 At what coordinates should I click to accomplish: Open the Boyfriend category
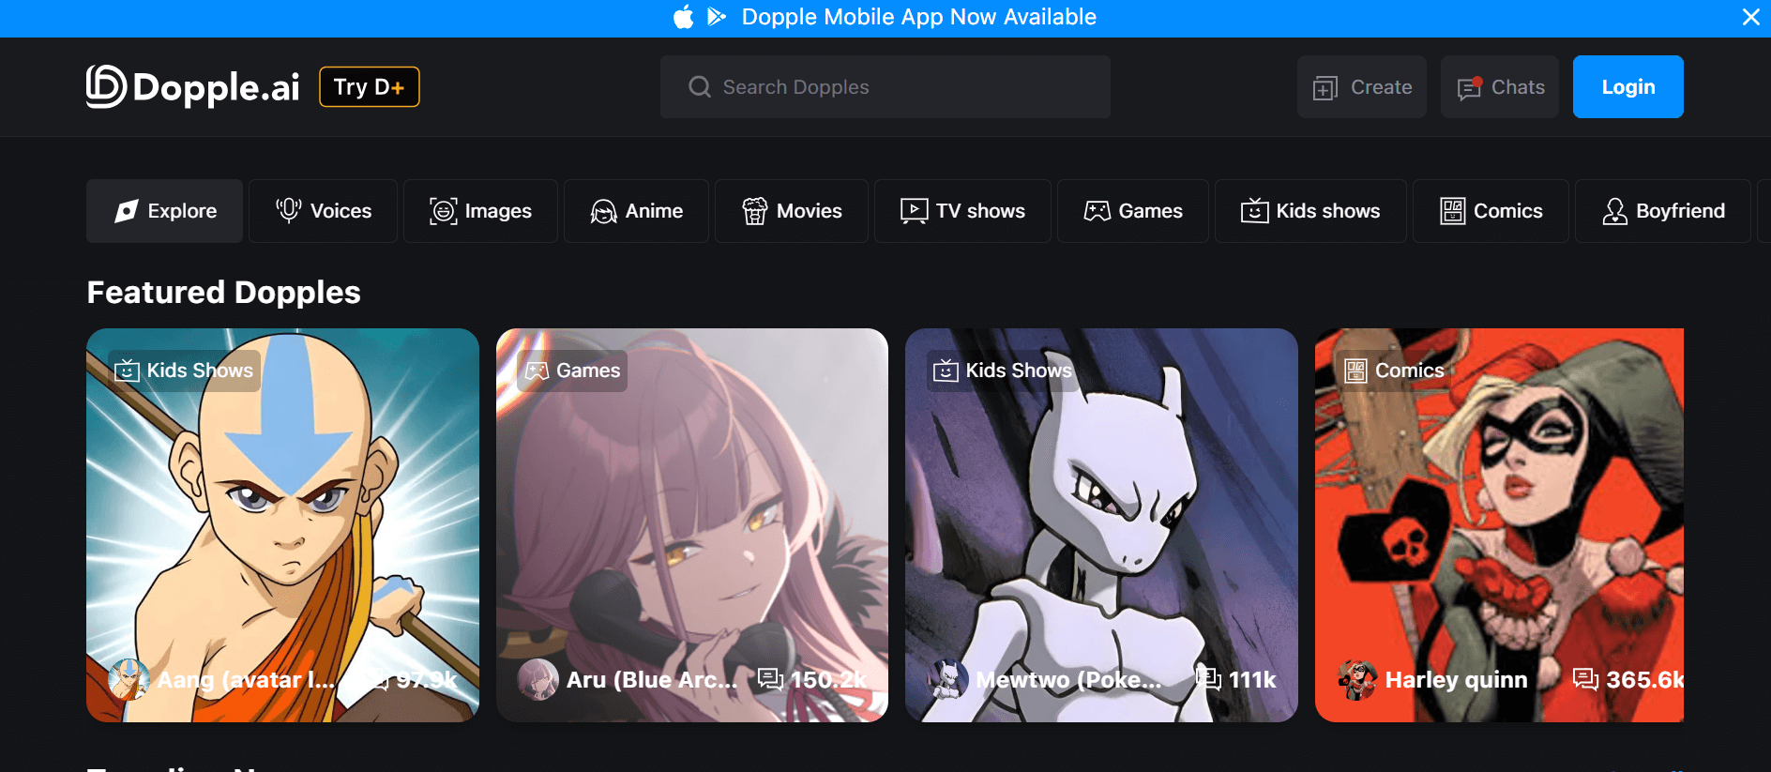coord(1663,211)
